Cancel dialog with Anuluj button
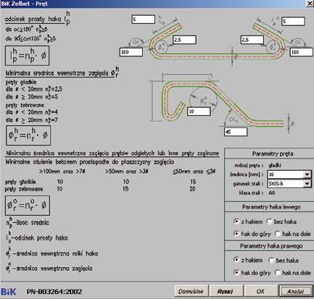This screenshot has width=314, height=299. tap(295, 291)
